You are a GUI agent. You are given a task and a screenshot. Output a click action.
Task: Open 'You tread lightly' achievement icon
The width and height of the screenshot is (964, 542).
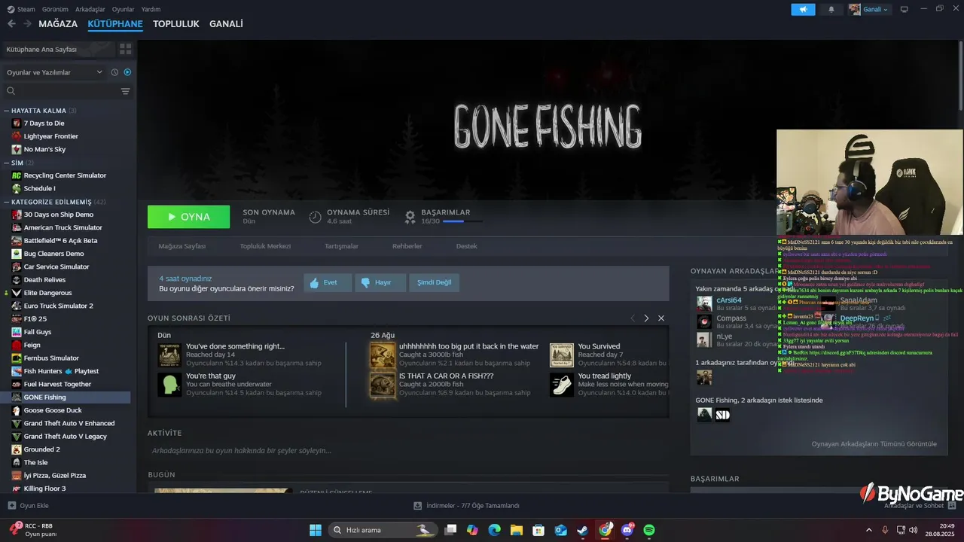(562, 384)
